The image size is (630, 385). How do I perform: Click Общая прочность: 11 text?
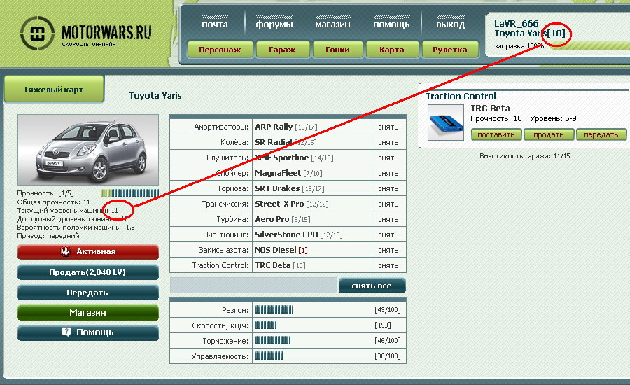[53, 202]
